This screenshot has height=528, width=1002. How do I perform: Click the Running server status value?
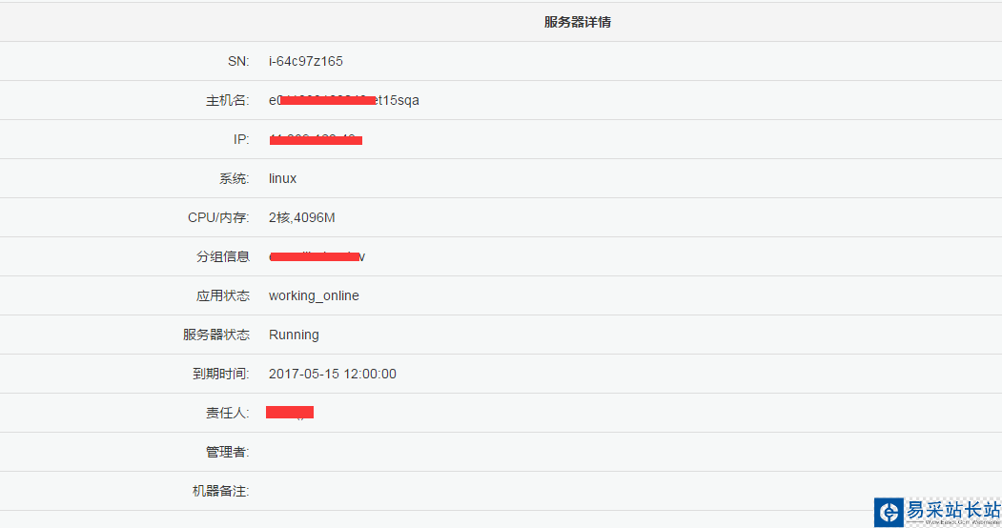point(294,335)
